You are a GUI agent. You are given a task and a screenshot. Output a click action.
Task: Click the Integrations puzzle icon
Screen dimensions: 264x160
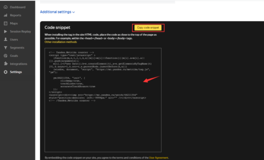tap(6, 64)
